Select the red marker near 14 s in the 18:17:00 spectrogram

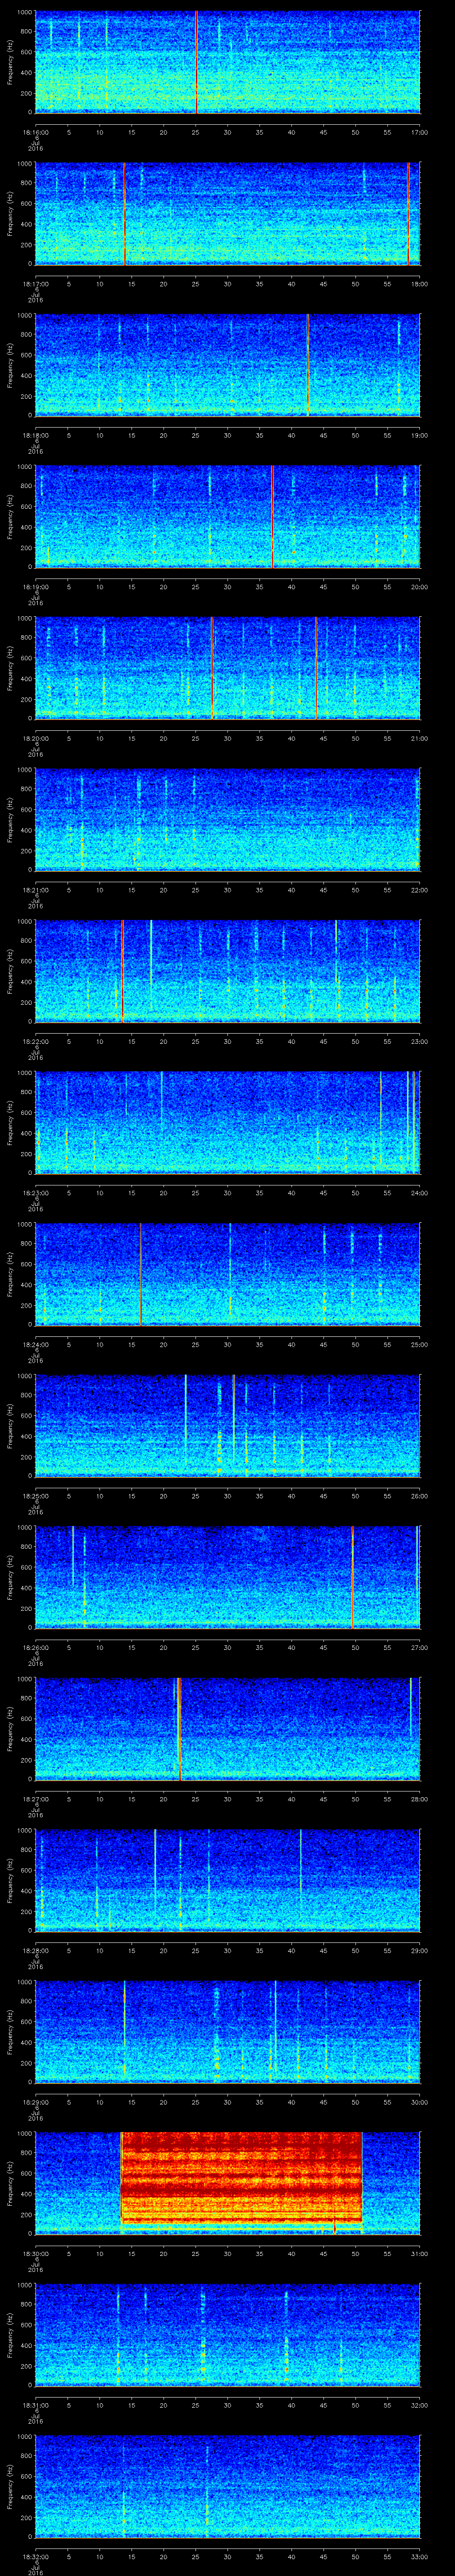[x=124, y=213]
